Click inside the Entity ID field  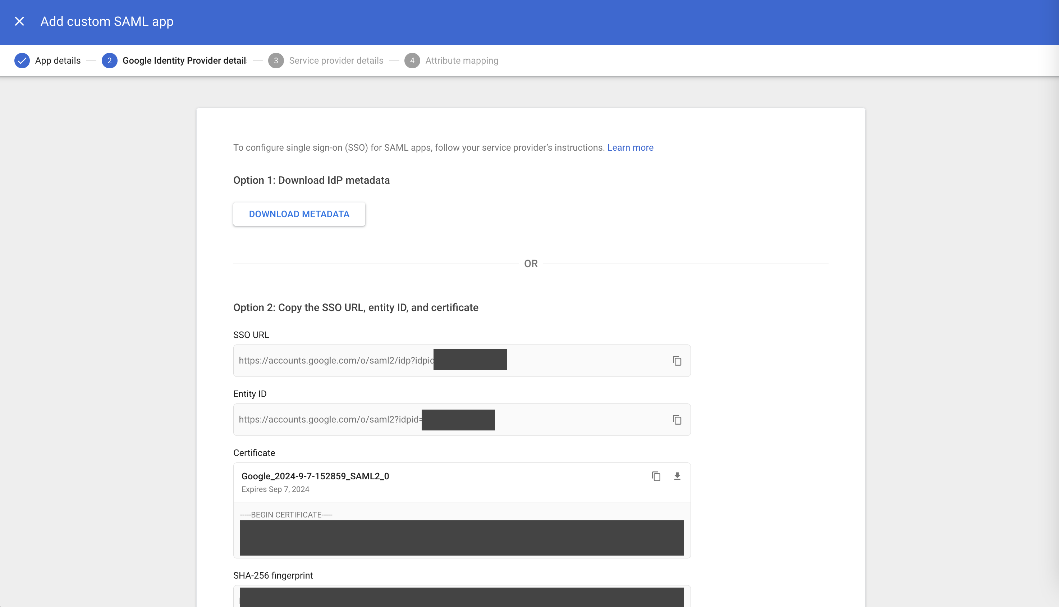pyautogui.click(x=329, y=420)
